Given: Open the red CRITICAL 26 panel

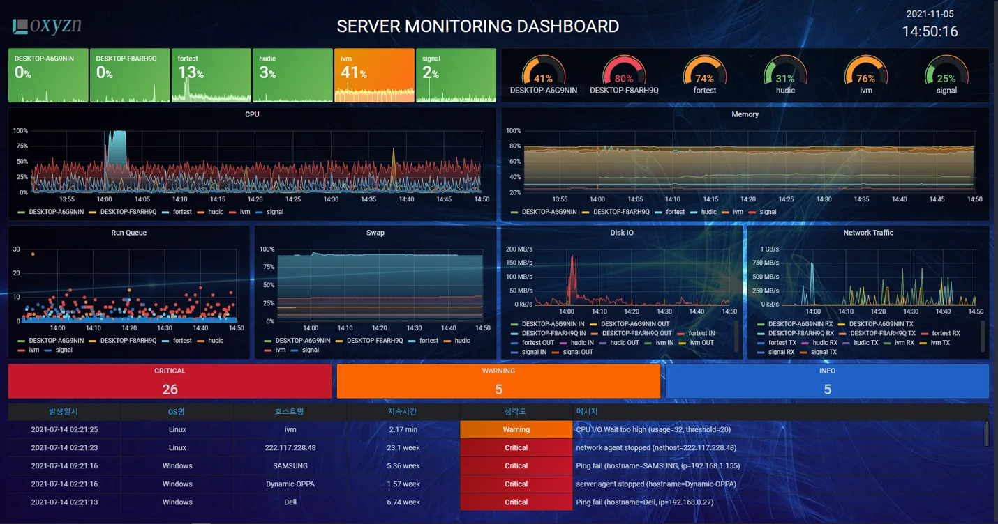Looking at the screenshot, I should pos(170,381).
